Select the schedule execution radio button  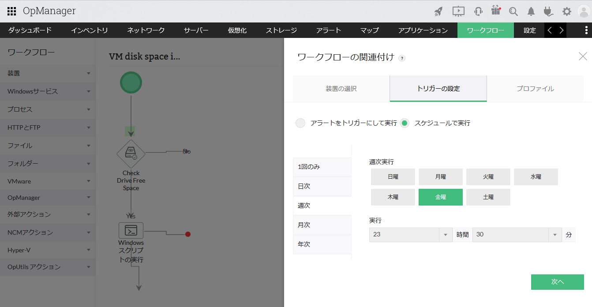click(x=405, y=123)
